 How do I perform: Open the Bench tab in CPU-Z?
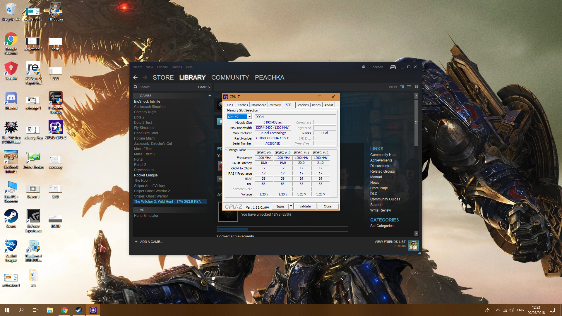click(316, 105)
